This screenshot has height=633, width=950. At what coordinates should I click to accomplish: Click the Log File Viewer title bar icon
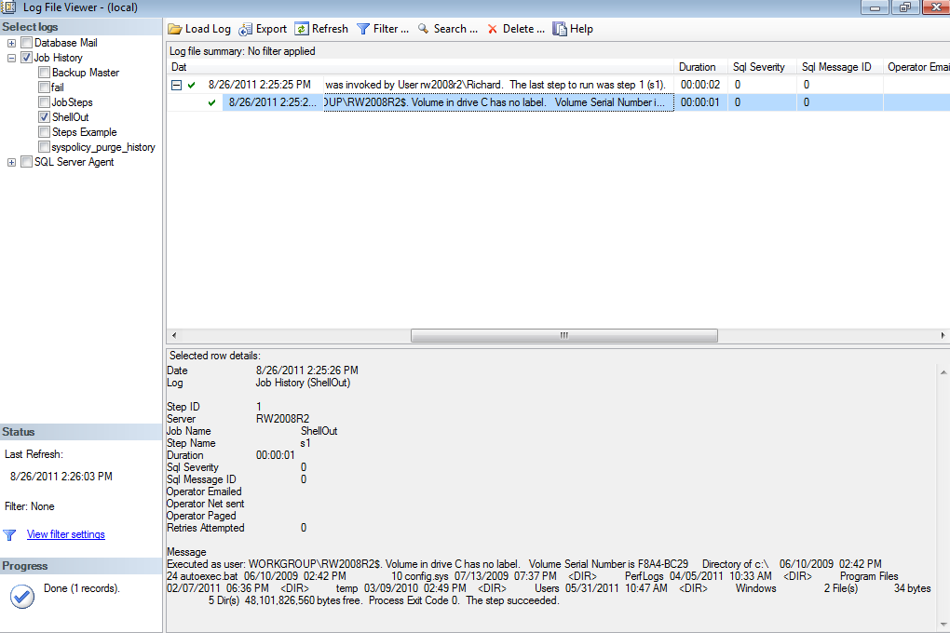8,7
